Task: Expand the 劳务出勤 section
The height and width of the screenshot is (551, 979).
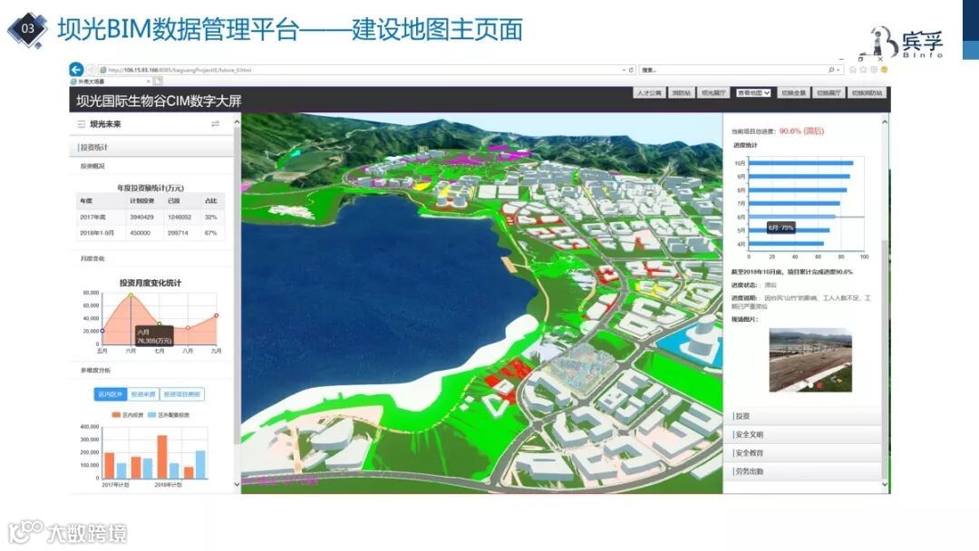Action: coord(806,471)
